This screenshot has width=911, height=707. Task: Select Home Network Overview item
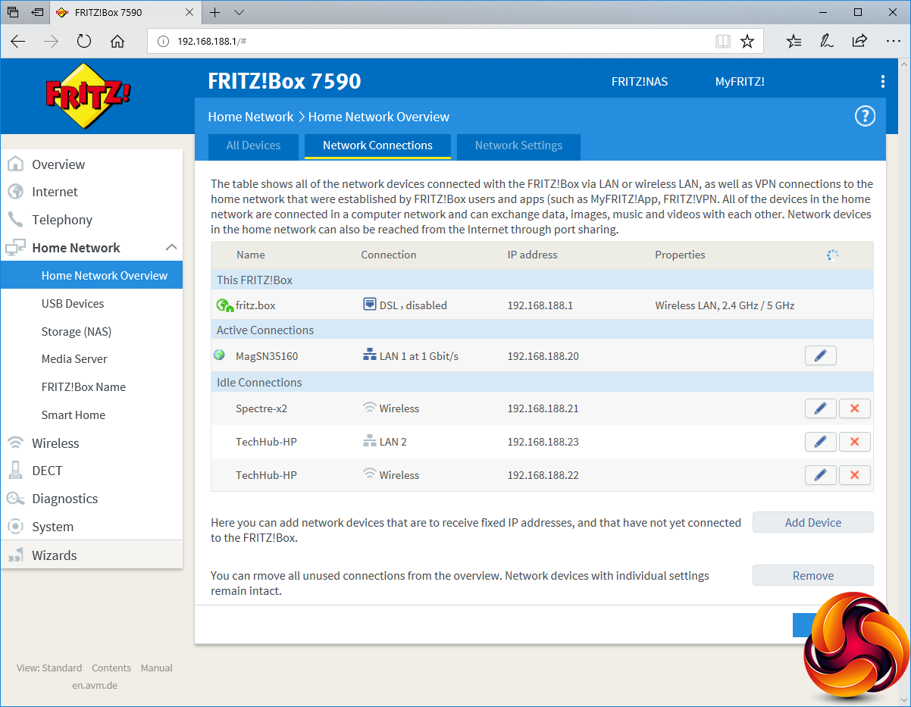coord(91,275)
